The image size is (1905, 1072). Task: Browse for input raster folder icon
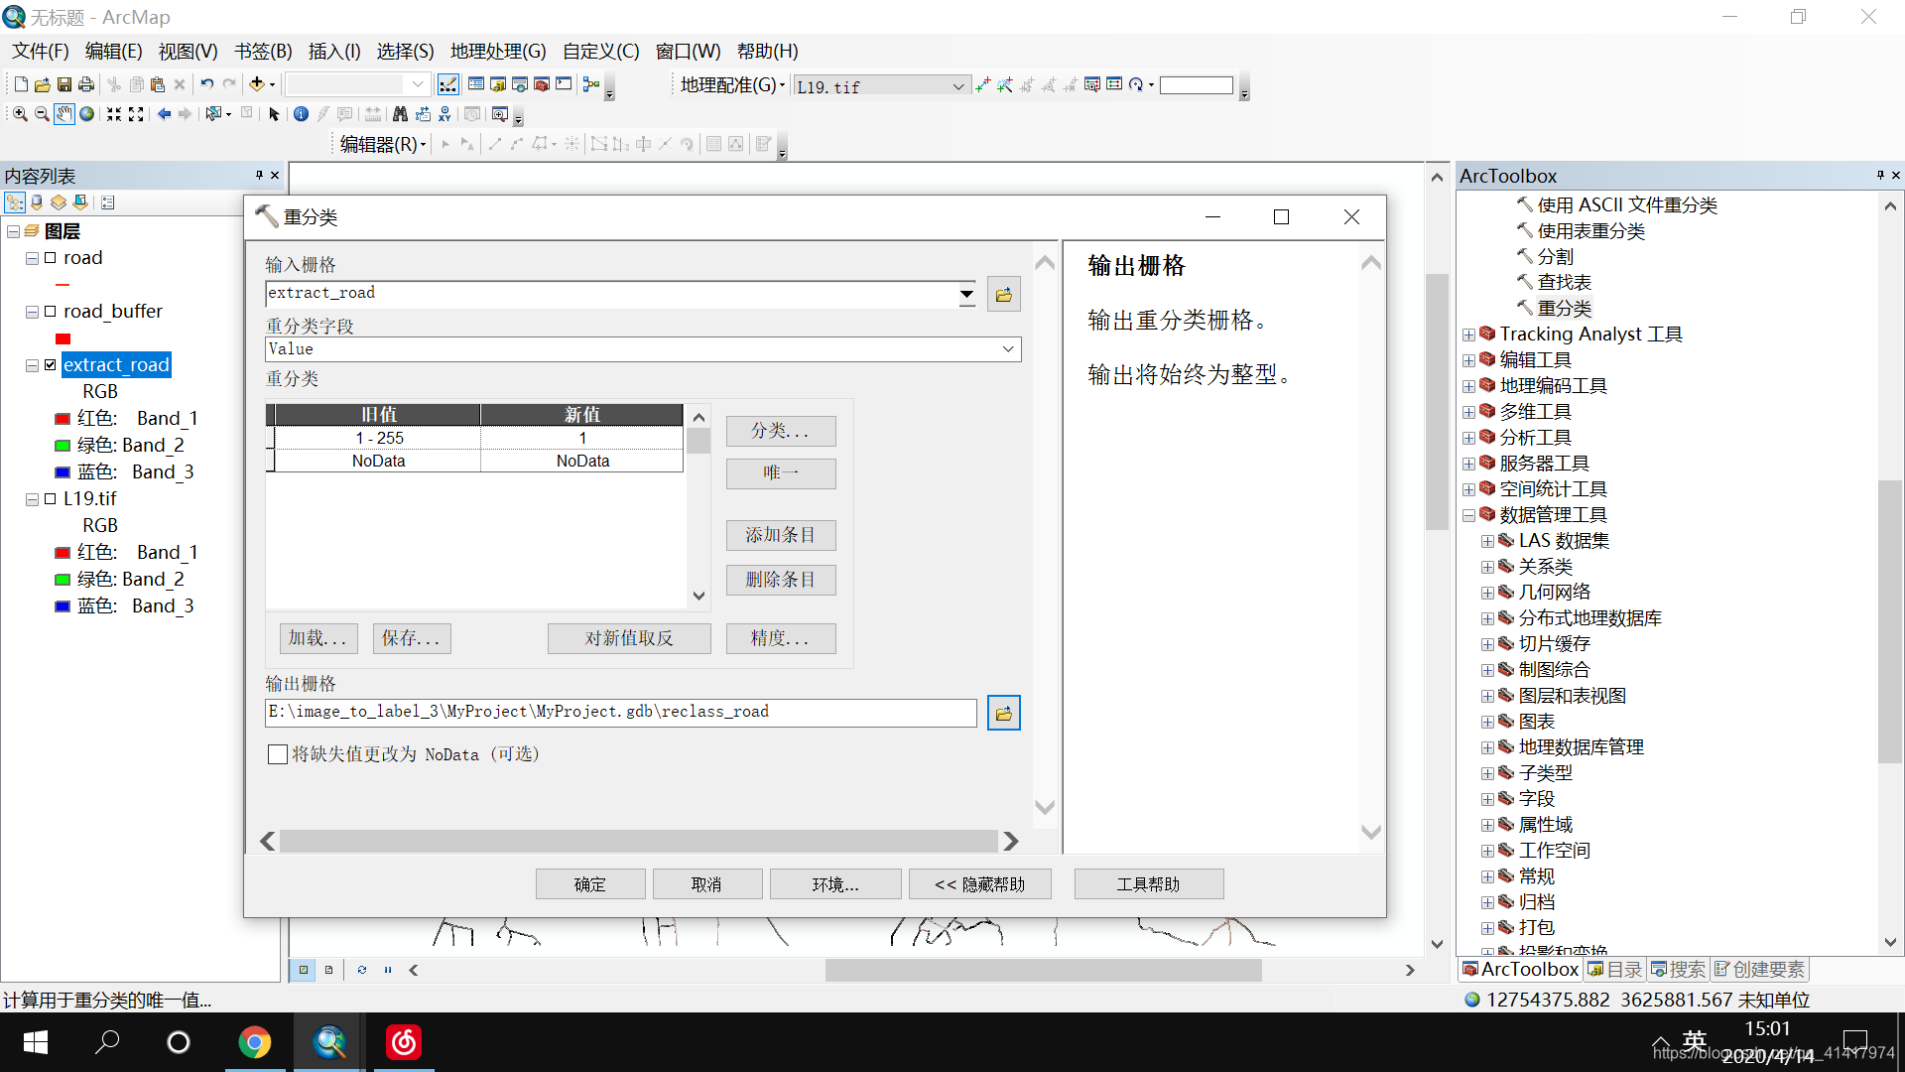[x=1003, y=294]
